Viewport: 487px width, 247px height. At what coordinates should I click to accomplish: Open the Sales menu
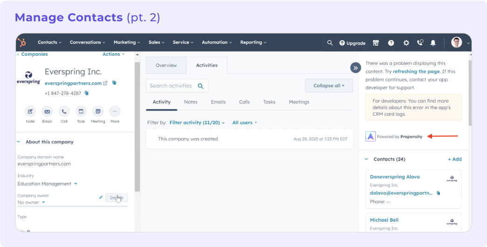pyautogui.click(x=156, y=42)
